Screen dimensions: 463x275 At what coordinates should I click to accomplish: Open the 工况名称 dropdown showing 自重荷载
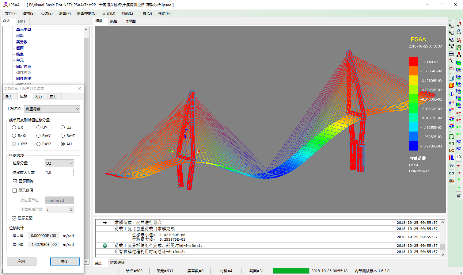click(52, 109)
